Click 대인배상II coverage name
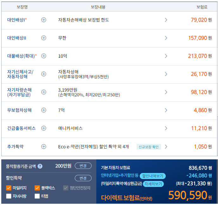 (17, 38)
